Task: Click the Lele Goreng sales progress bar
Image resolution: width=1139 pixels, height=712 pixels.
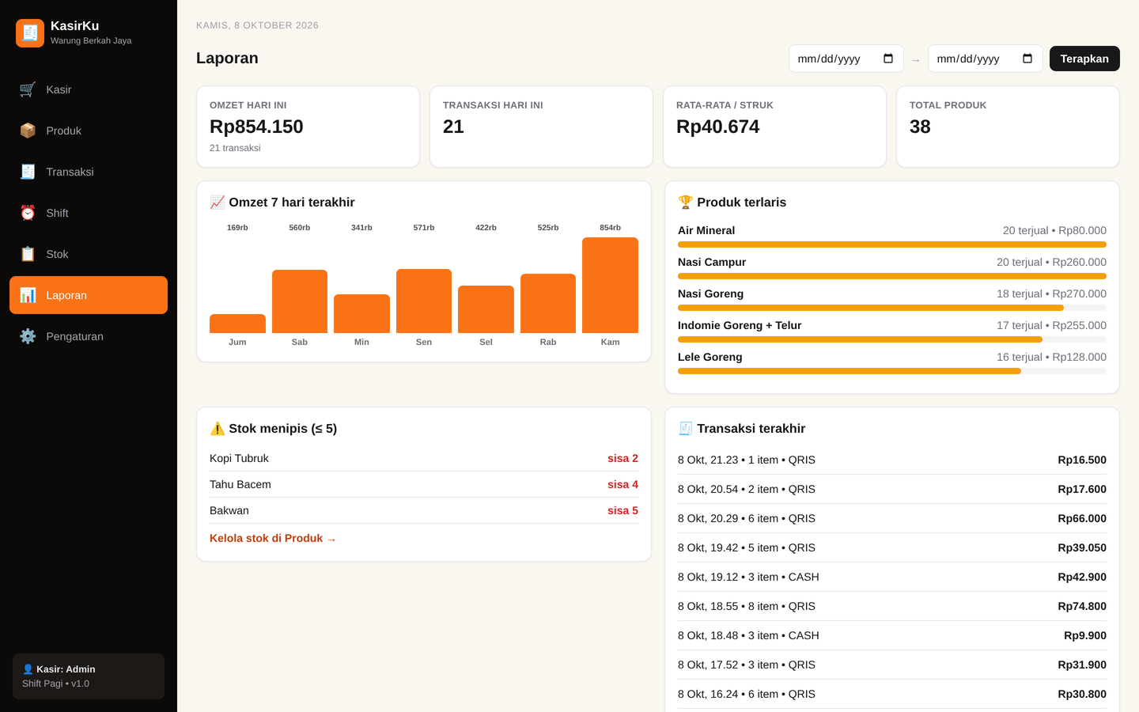Action: point(892,371)
